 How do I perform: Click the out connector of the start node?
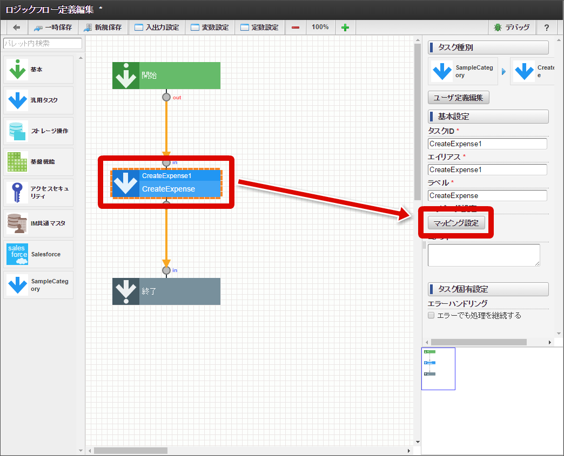[166, 97]
